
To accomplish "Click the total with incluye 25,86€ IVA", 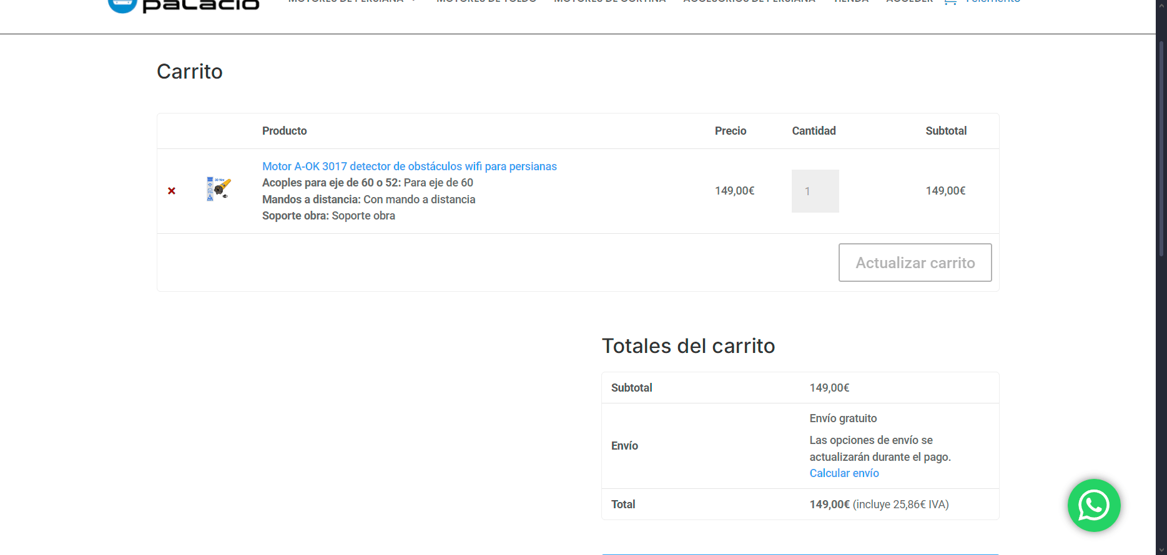I will click(x=879, y=504).
